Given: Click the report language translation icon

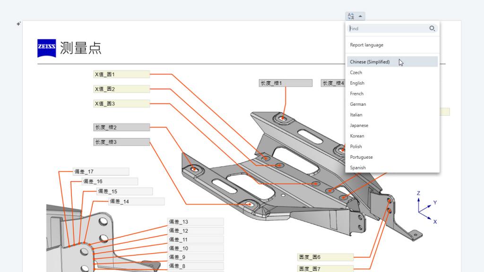Looking at the screenshot, I should [350, 16].
